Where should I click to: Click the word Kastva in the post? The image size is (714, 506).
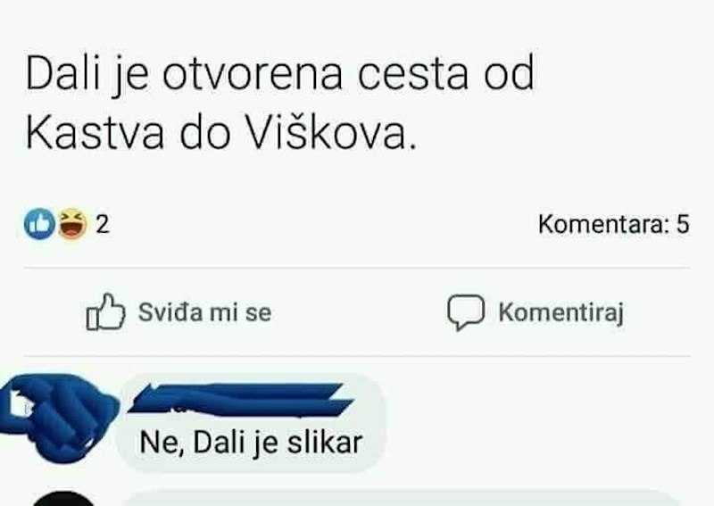pos(95,134)
